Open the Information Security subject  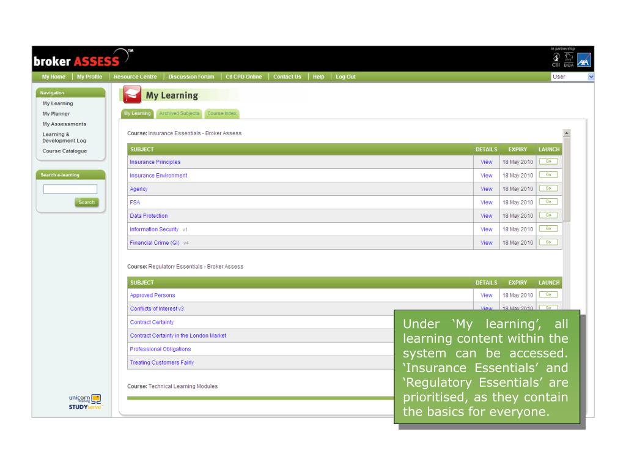[154, 229]
